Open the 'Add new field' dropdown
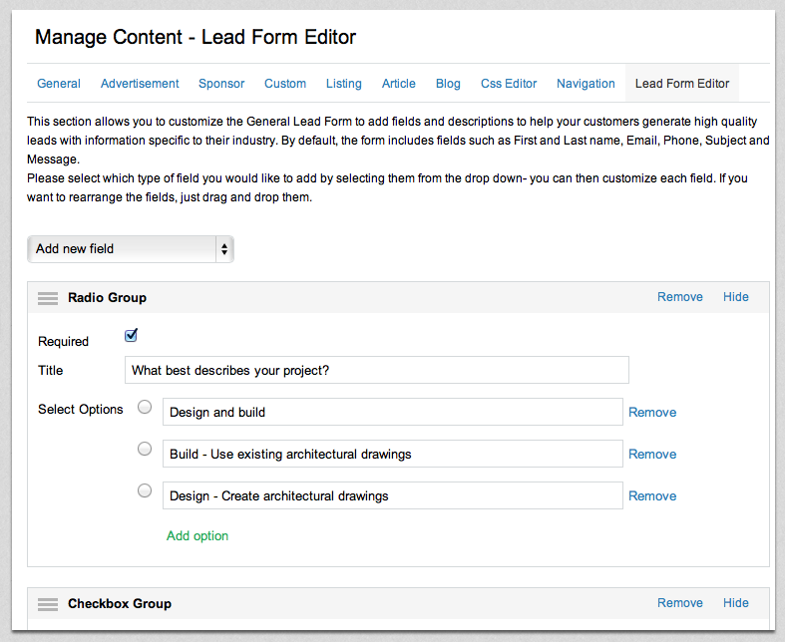 point(130,249)
